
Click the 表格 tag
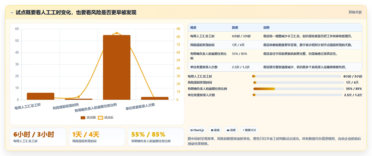click(x=215, y=130)
